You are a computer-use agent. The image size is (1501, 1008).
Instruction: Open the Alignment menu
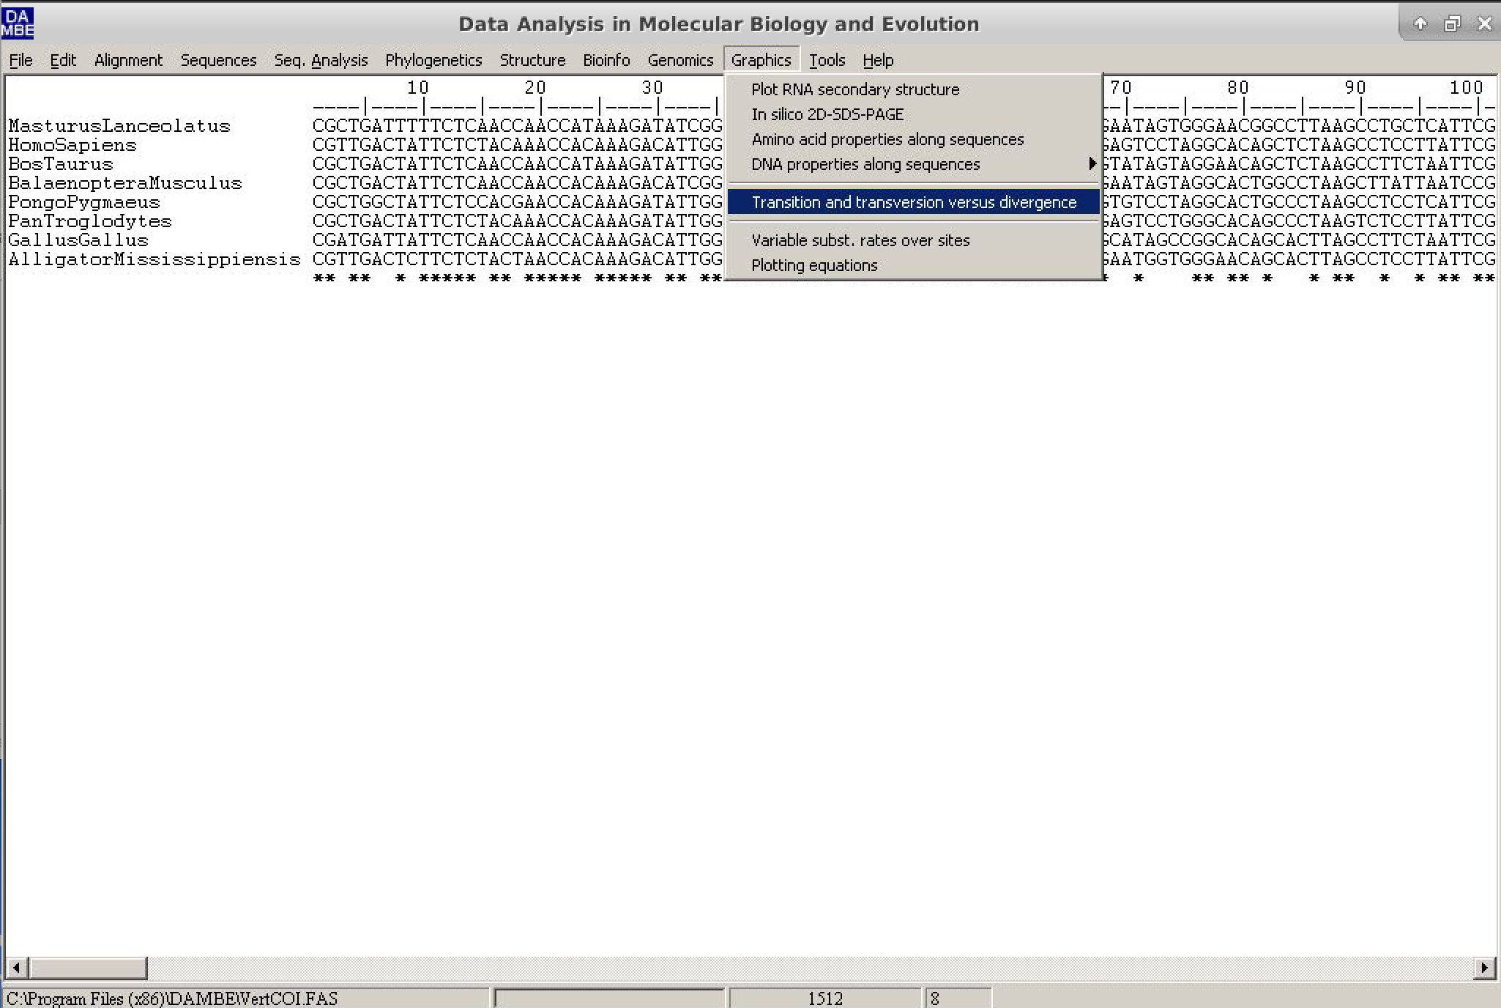(x=128, y=60)
